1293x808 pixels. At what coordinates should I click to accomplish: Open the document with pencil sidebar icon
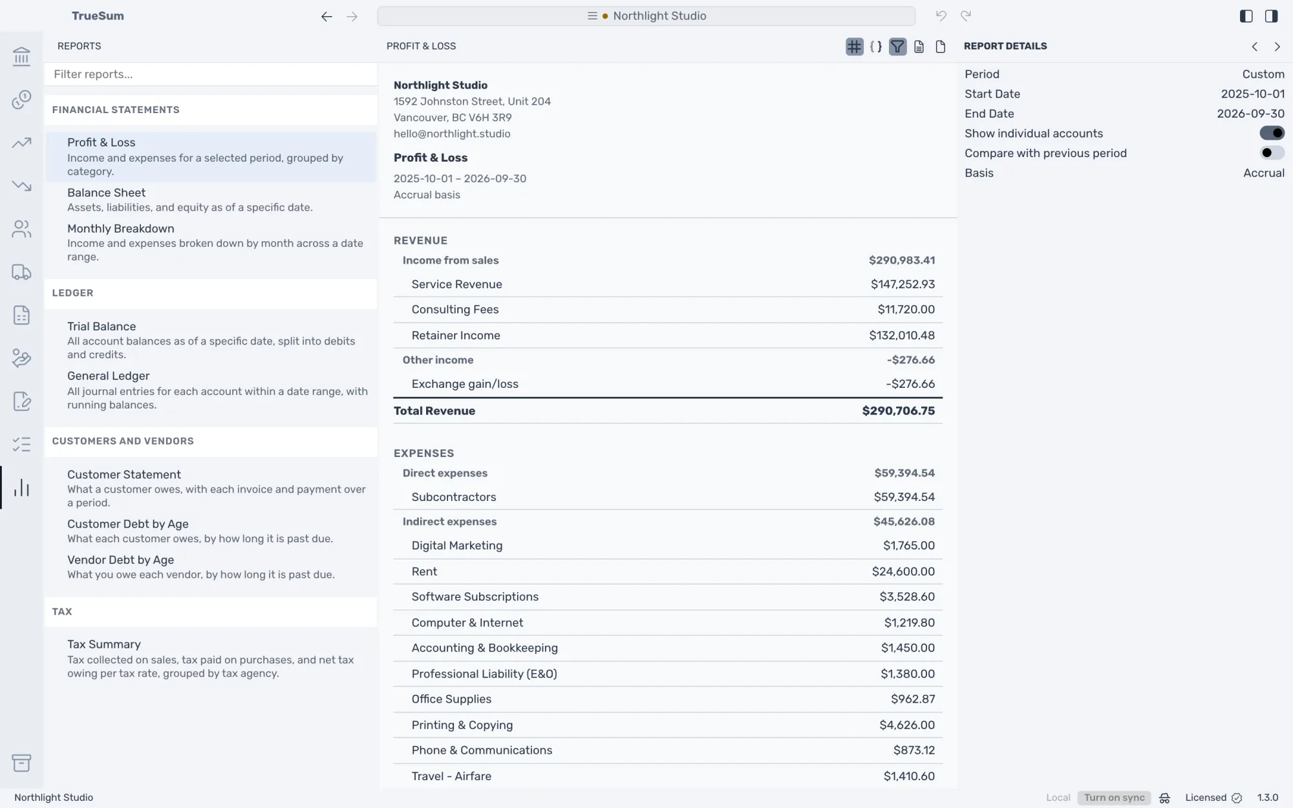[21, 401]
